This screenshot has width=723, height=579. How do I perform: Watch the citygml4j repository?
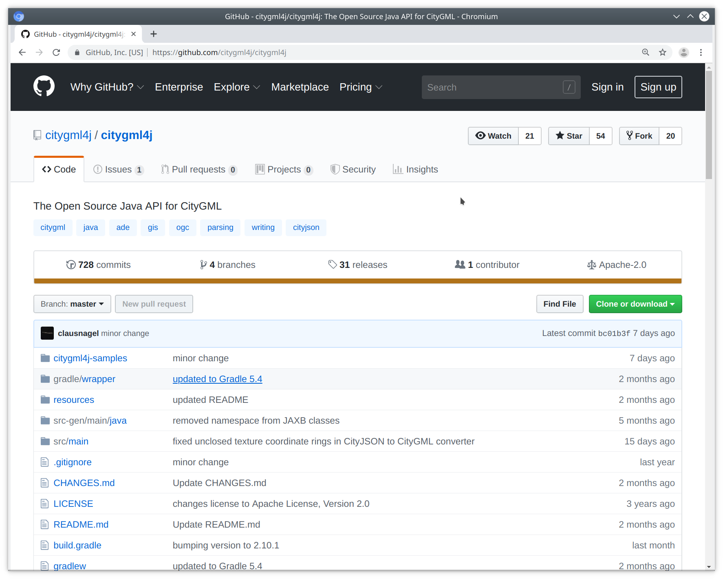(x=493, y=136)
